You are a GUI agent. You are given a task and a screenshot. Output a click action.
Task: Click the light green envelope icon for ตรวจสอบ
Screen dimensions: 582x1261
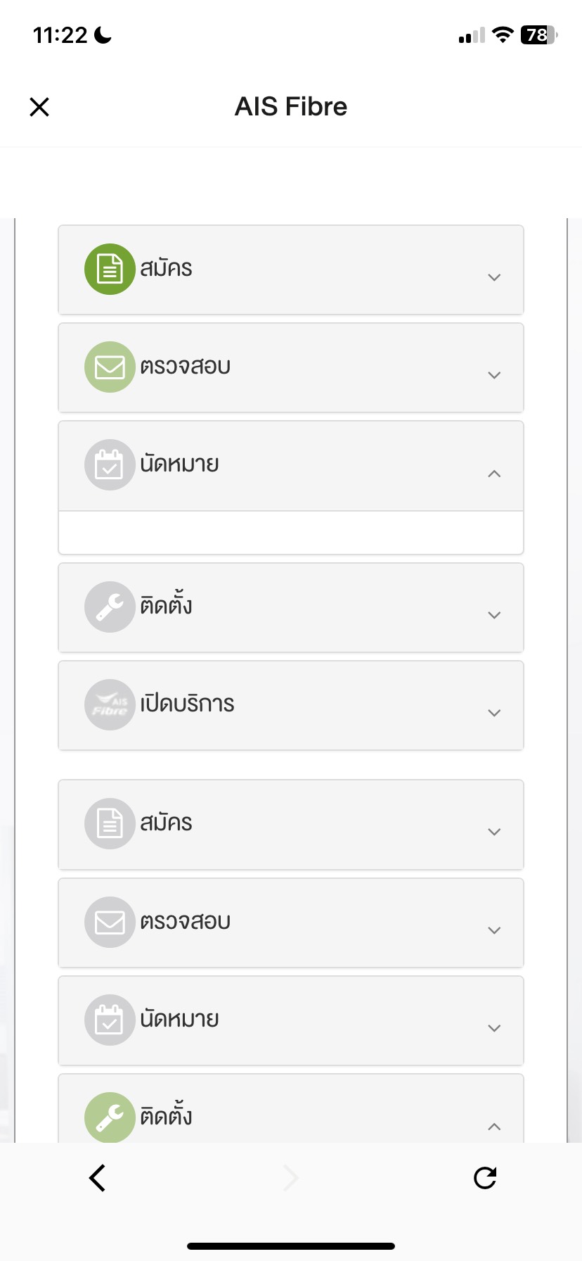pyautogui.click(x=110, y=367)
